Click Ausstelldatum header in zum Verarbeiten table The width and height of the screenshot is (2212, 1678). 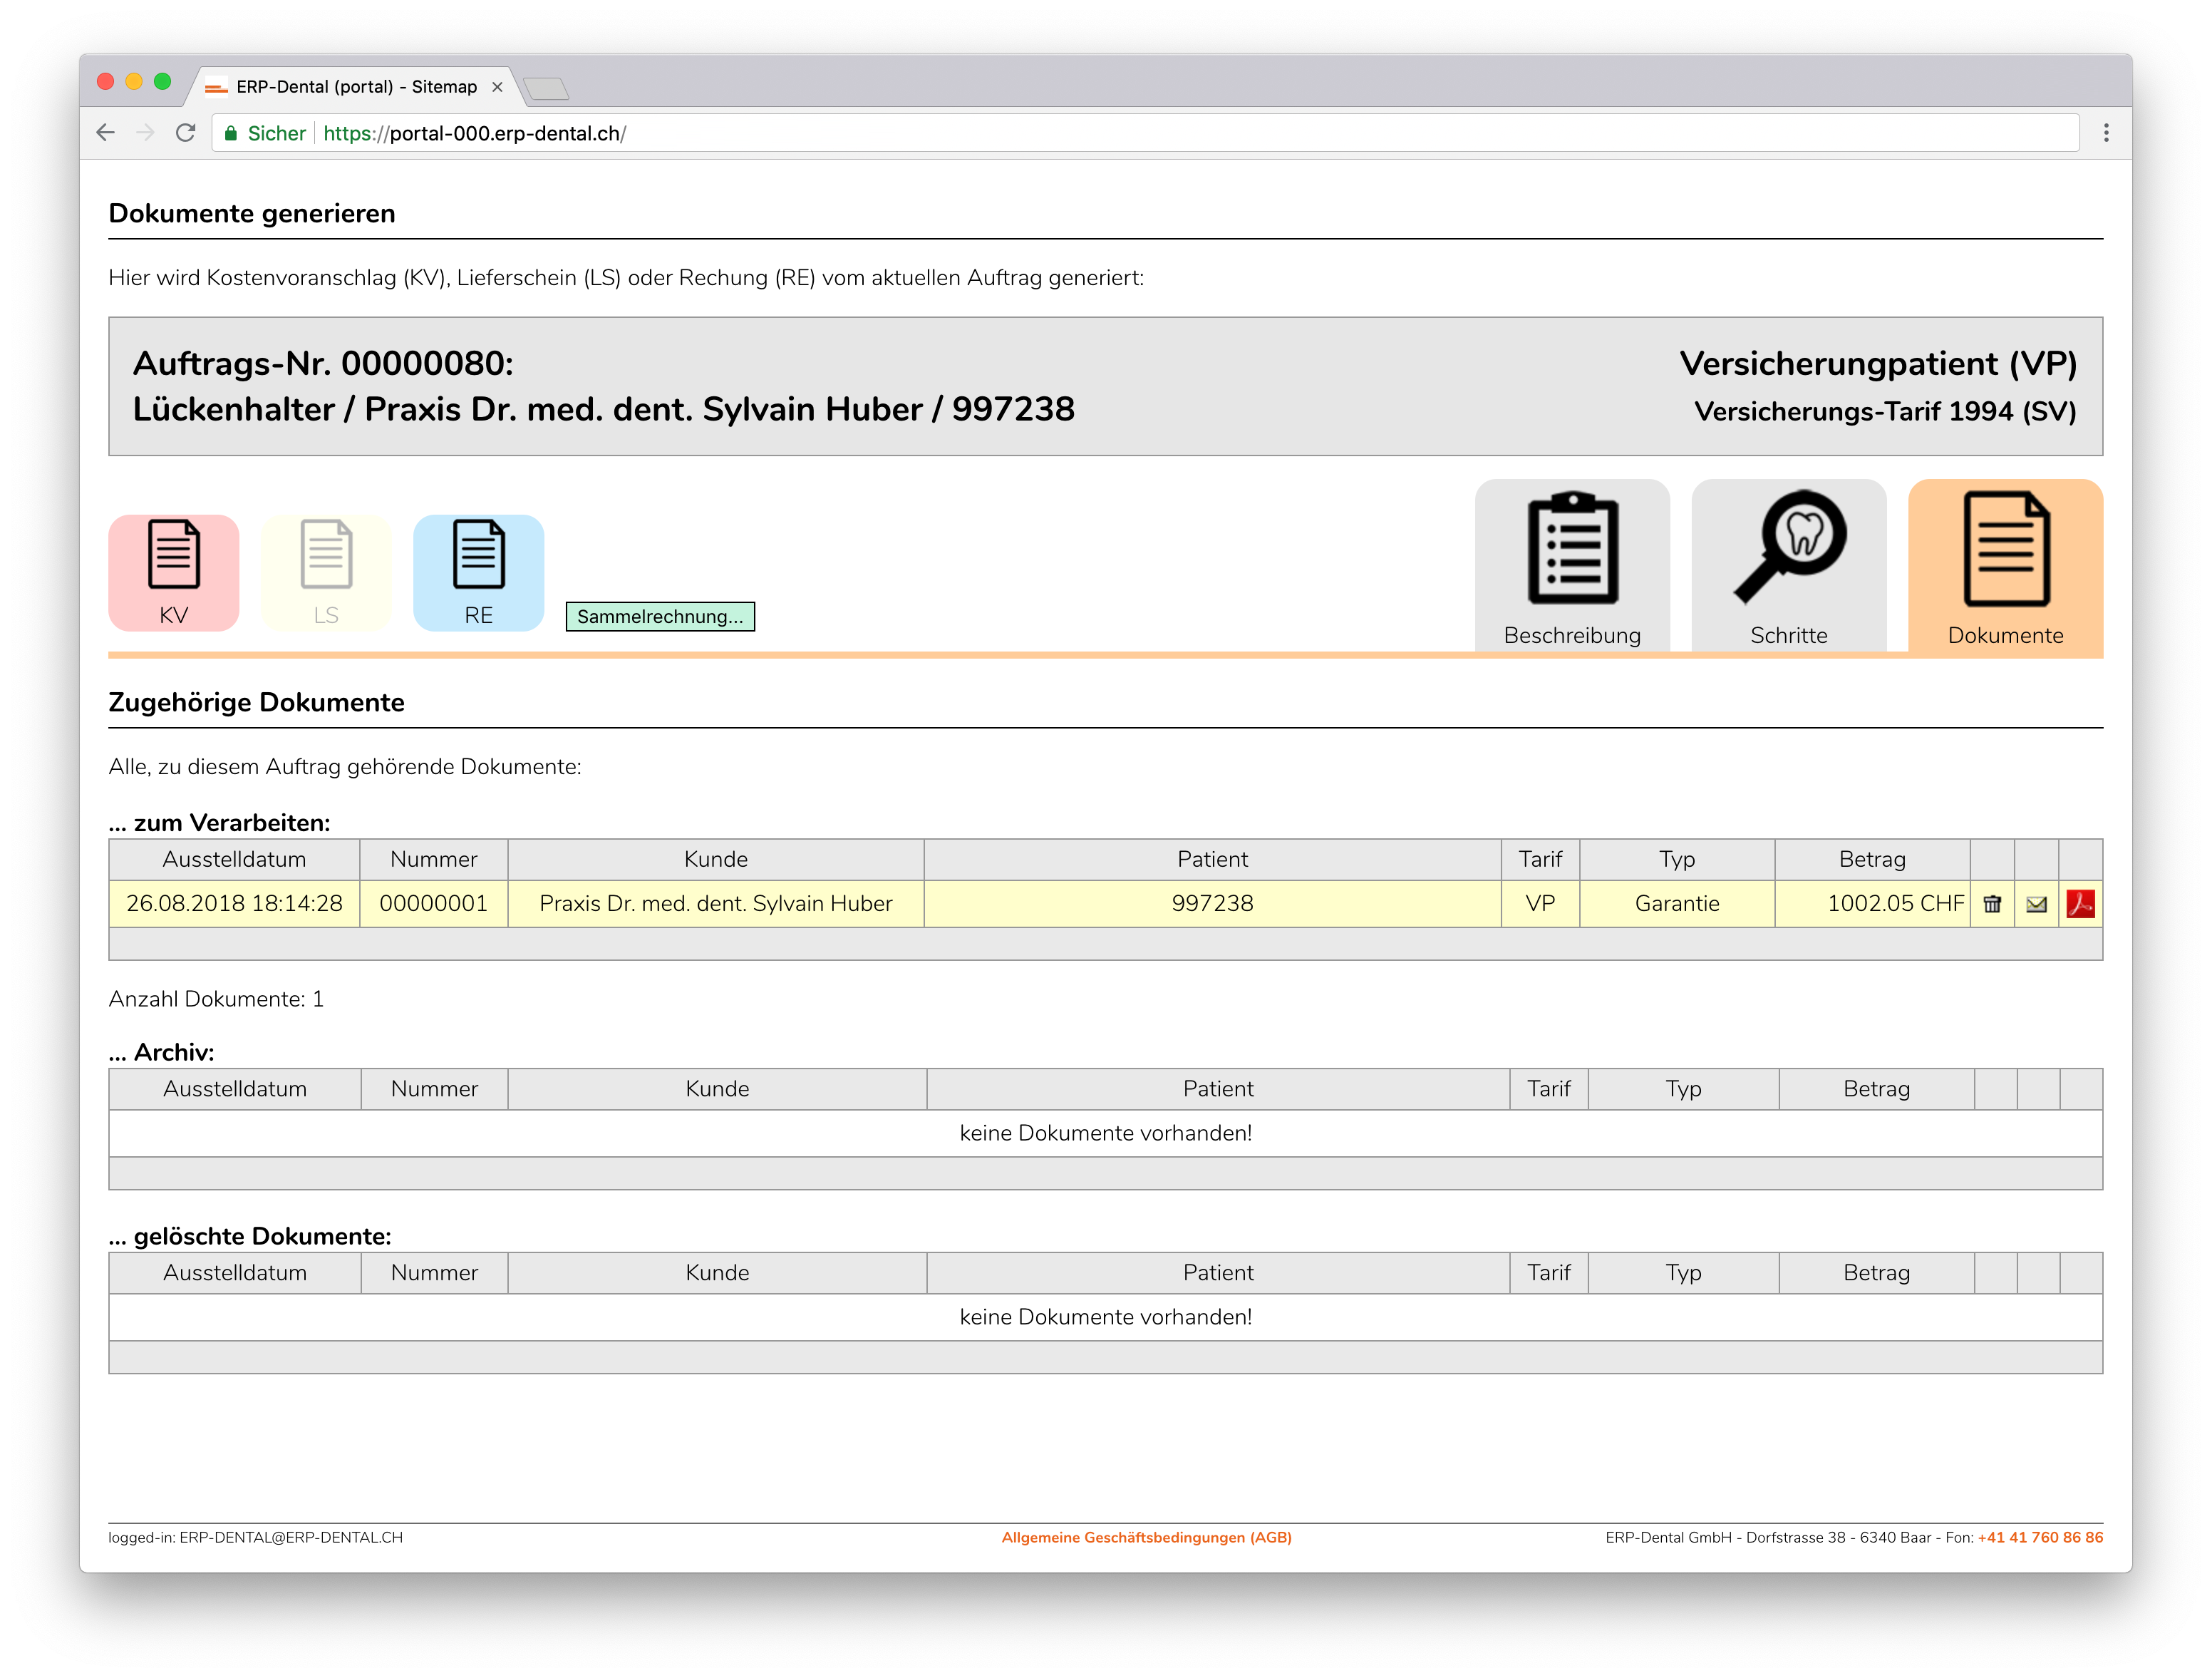point(234,859)
